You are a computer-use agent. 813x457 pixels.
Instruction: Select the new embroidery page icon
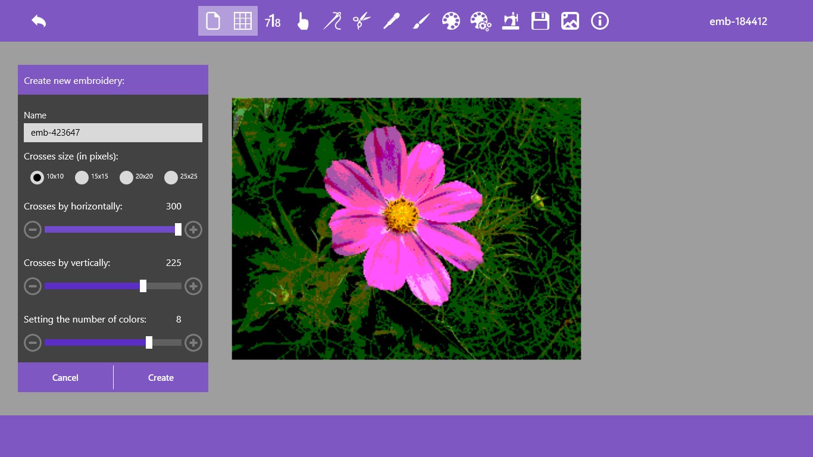coord(213,21)
